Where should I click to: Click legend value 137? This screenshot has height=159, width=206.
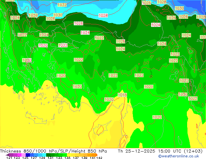point(76,158)
